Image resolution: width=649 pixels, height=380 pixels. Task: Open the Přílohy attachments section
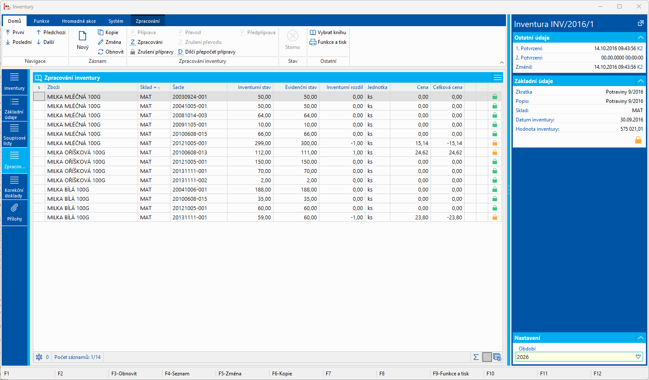pos(14,213)
